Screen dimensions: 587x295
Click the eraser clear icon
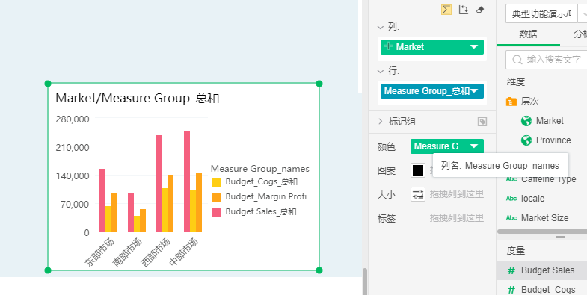tap(480, 10)
